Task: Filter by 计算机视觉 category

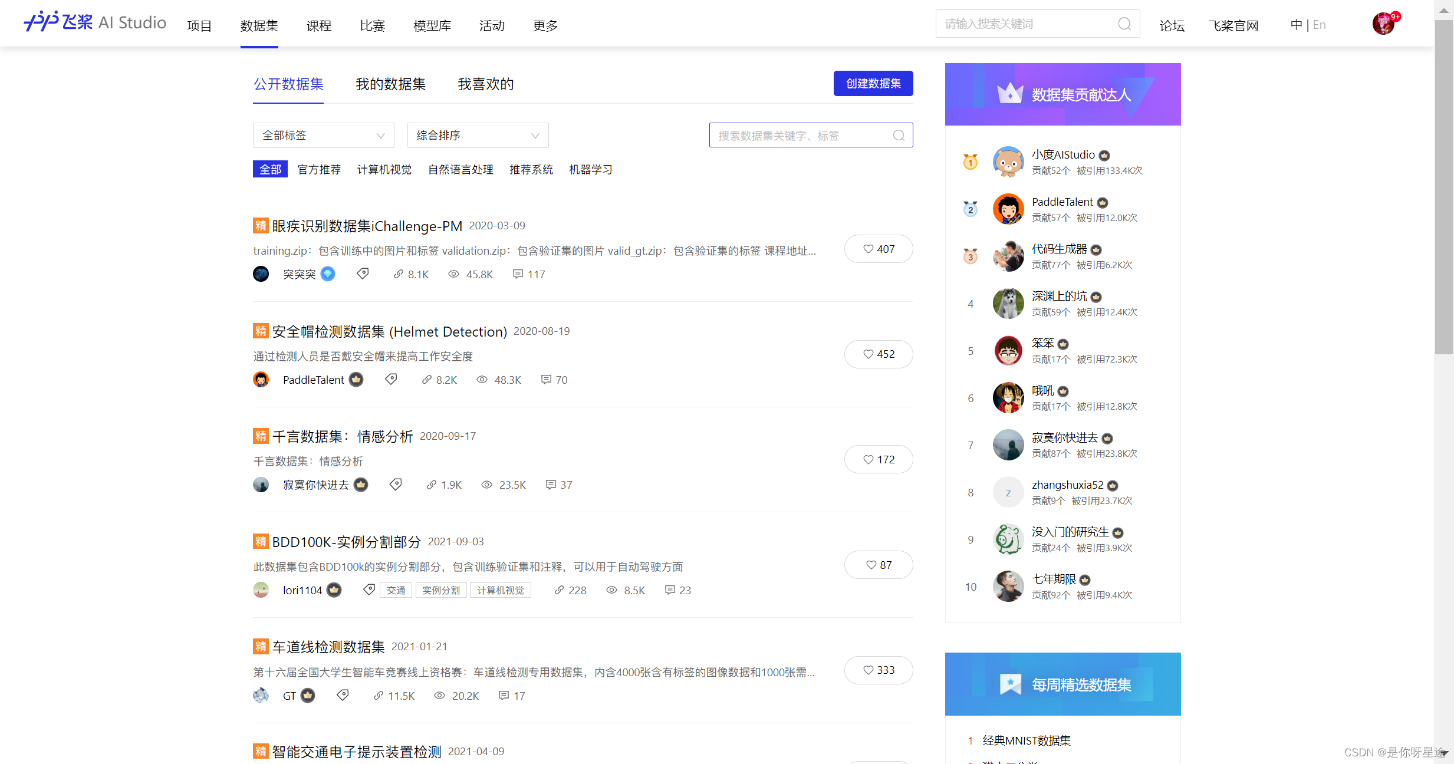Action: click(x=384, y=169)
